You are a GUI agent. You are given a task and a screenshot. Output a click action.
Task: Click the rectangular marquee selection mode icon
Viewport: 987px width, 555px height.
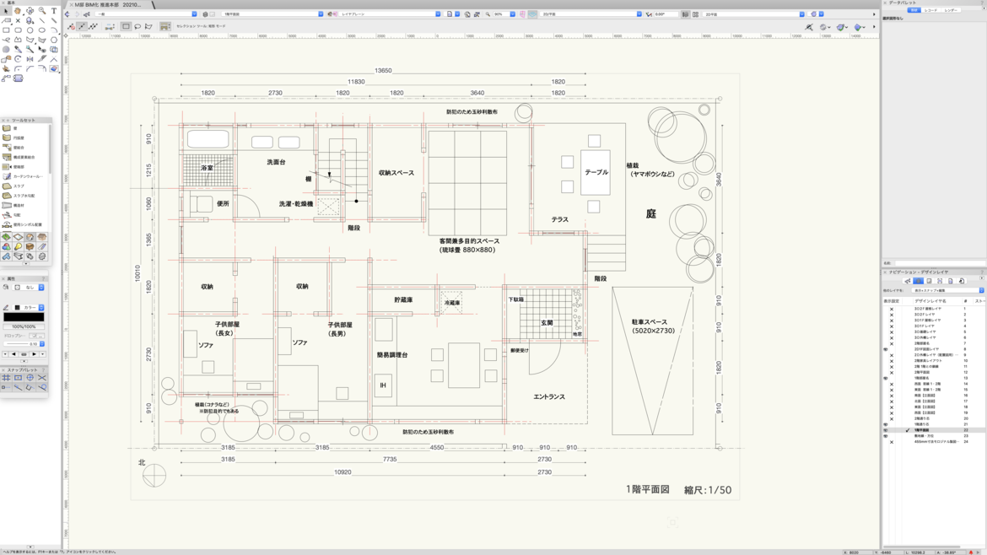(126, 27)
